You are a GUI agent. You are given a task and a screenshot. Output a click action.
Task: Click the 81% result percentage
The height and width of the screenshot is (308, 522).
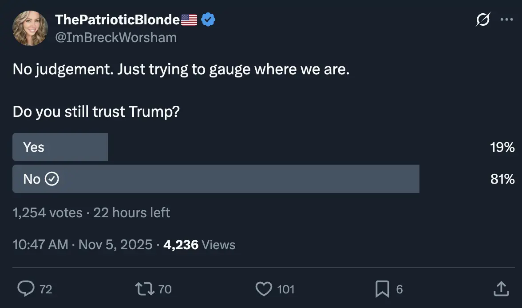pos(502,179)
